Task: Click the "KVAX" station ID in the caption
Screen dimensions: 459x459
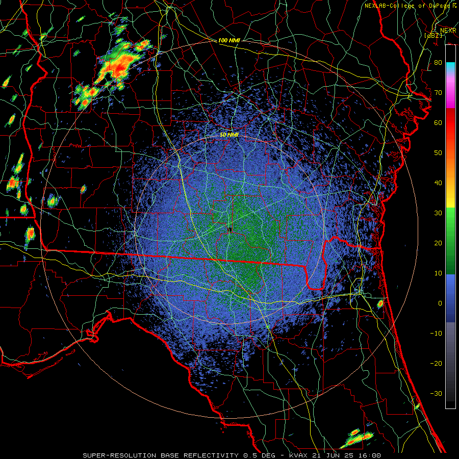Action: 298,455
